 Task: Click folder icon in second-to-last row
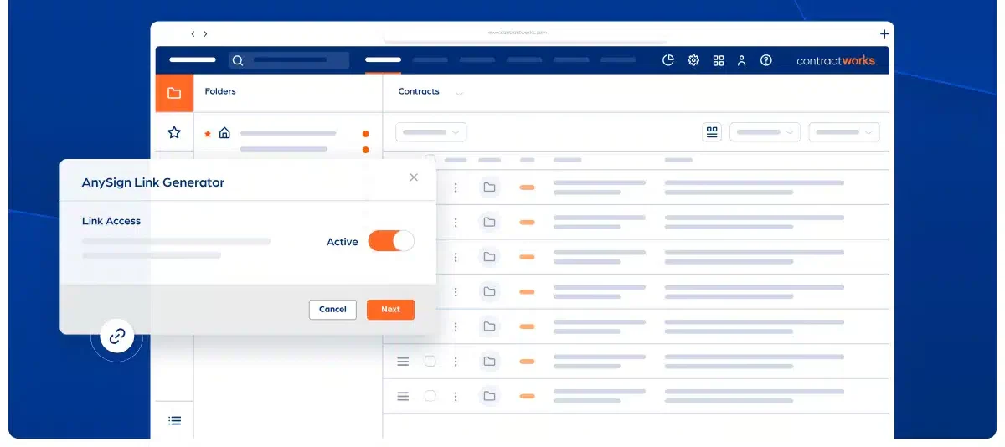pyautogui.click(x=490, y=362)
